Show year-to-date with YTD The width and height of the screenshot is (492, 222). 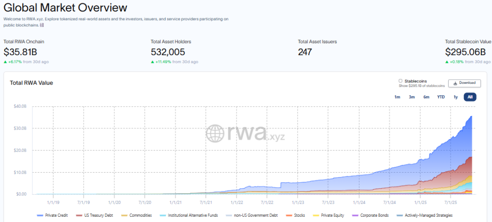(441, 97)
